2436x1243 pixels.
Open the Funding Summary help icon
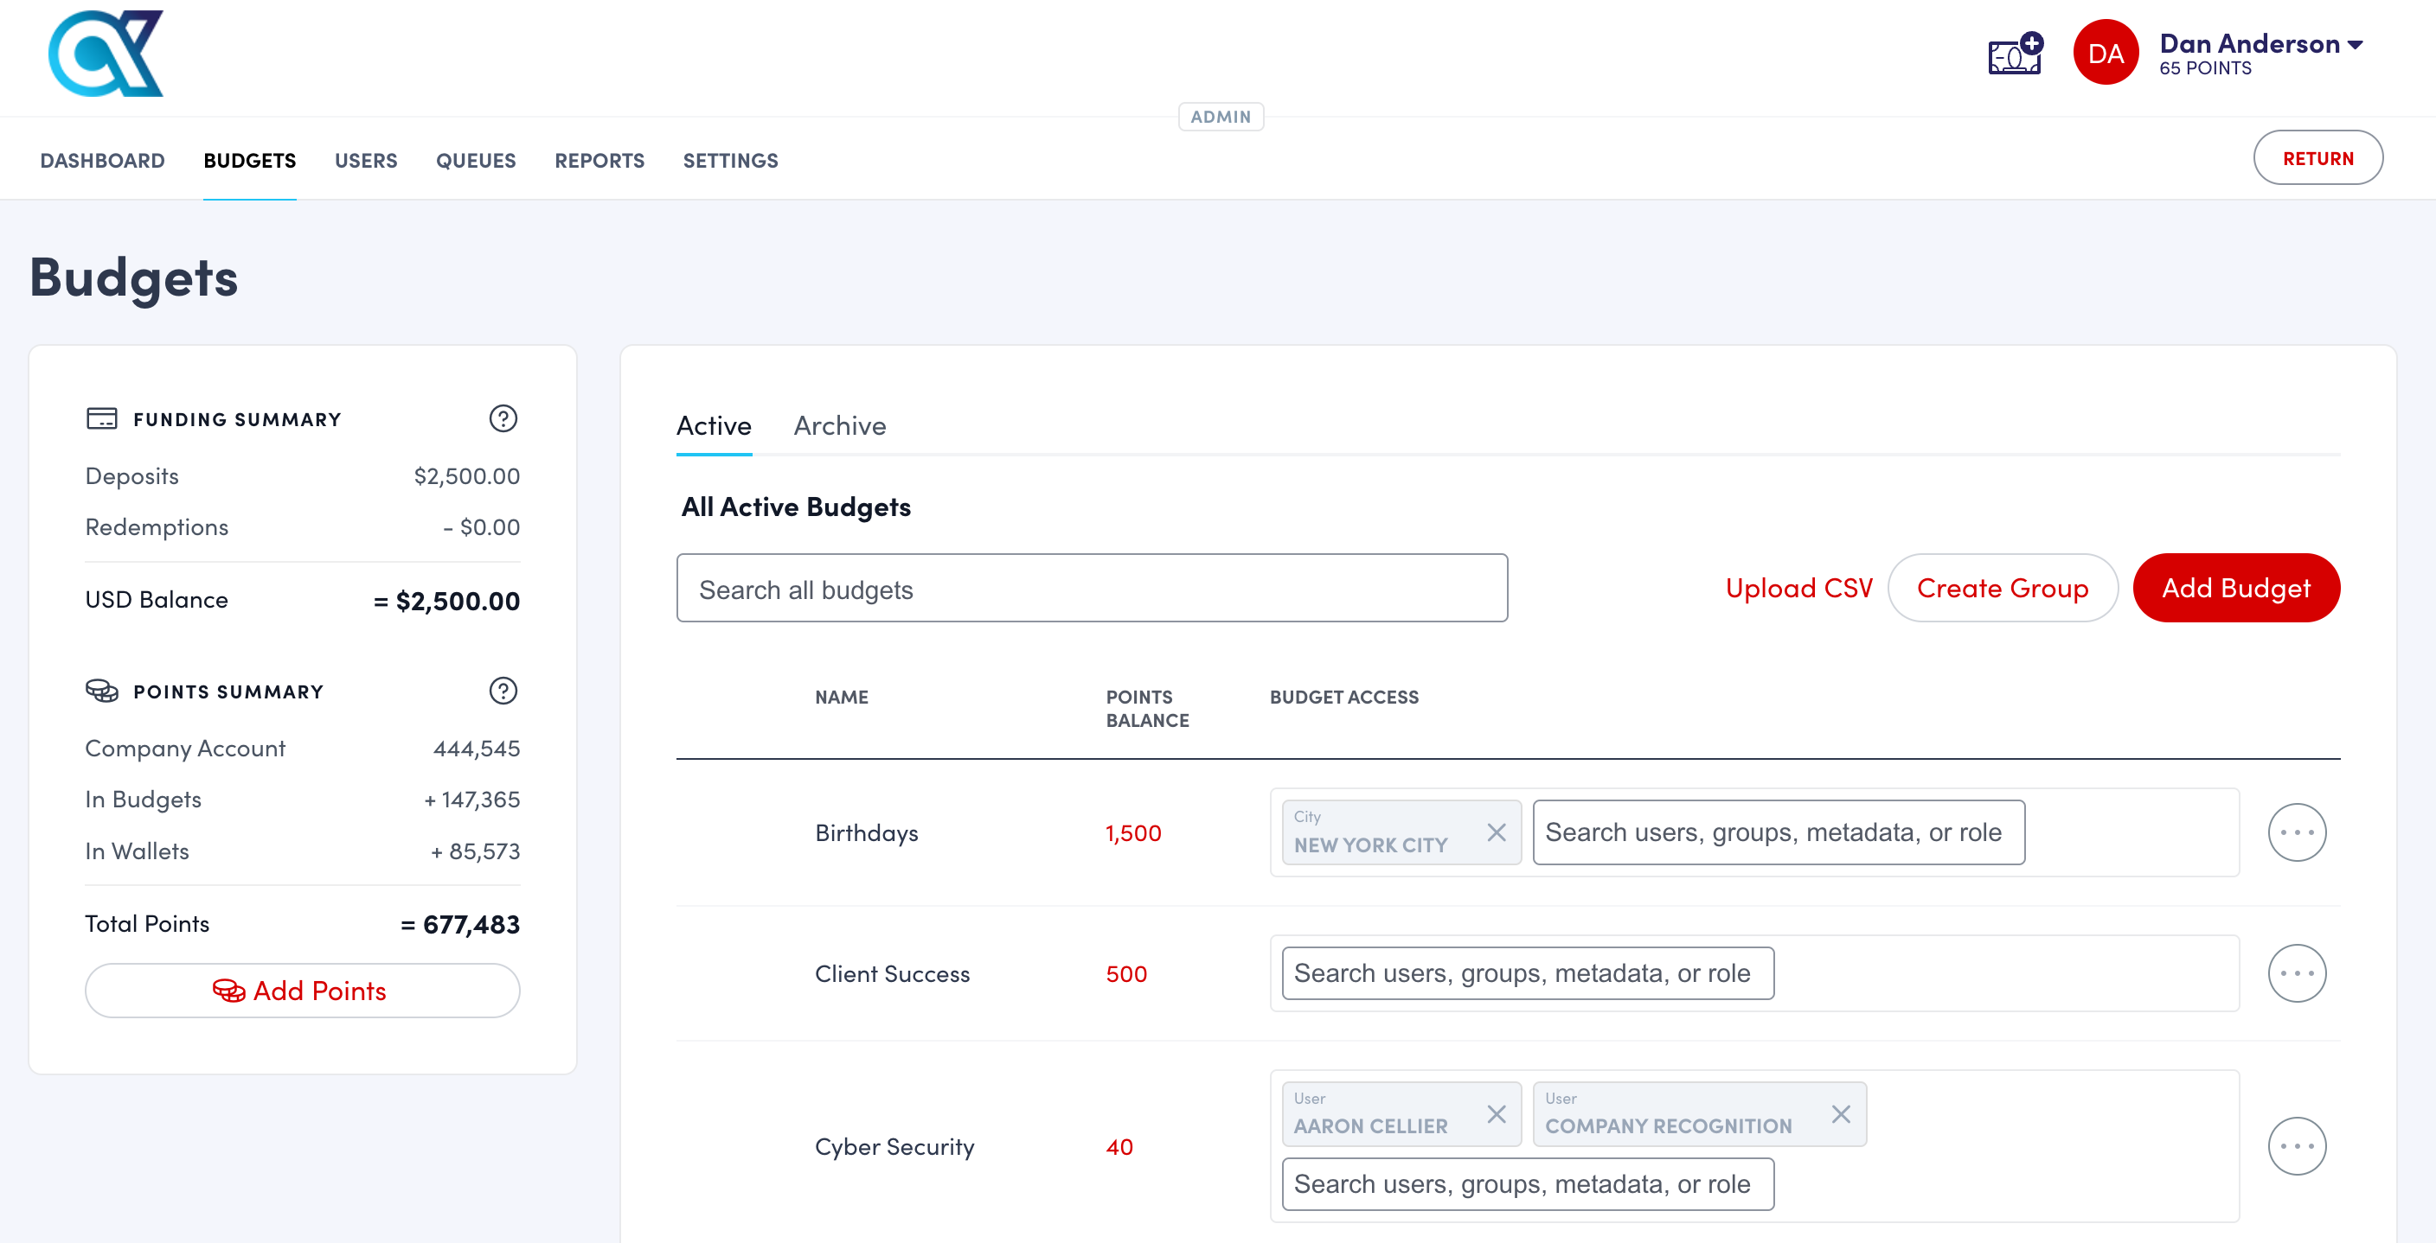[503, 418]
